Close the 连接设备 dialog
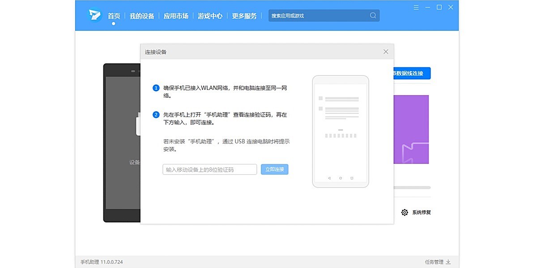 pyautogui.click(x=386, y=51)
